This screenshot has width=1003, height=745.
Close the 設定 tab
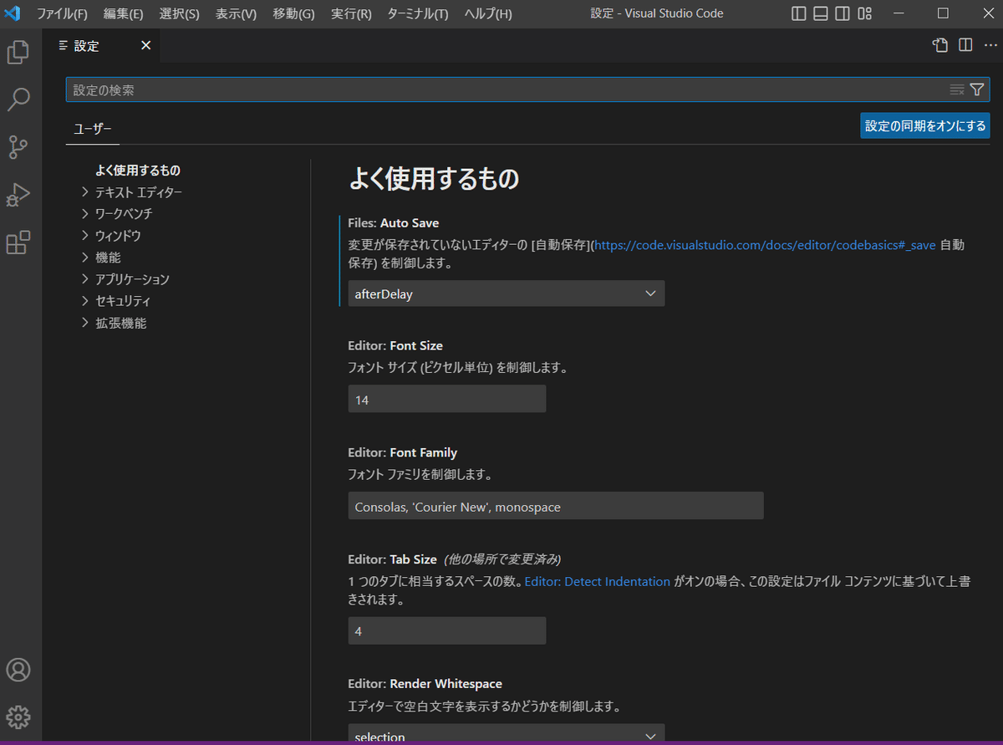pos(145,45)
